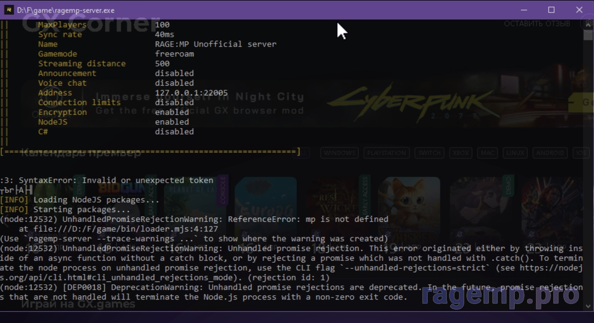Image resolution: width=594 pixels, height=323 pixels.
Task: Select WINDOWS platform filter in GX Corner
Action: (339, 153)
